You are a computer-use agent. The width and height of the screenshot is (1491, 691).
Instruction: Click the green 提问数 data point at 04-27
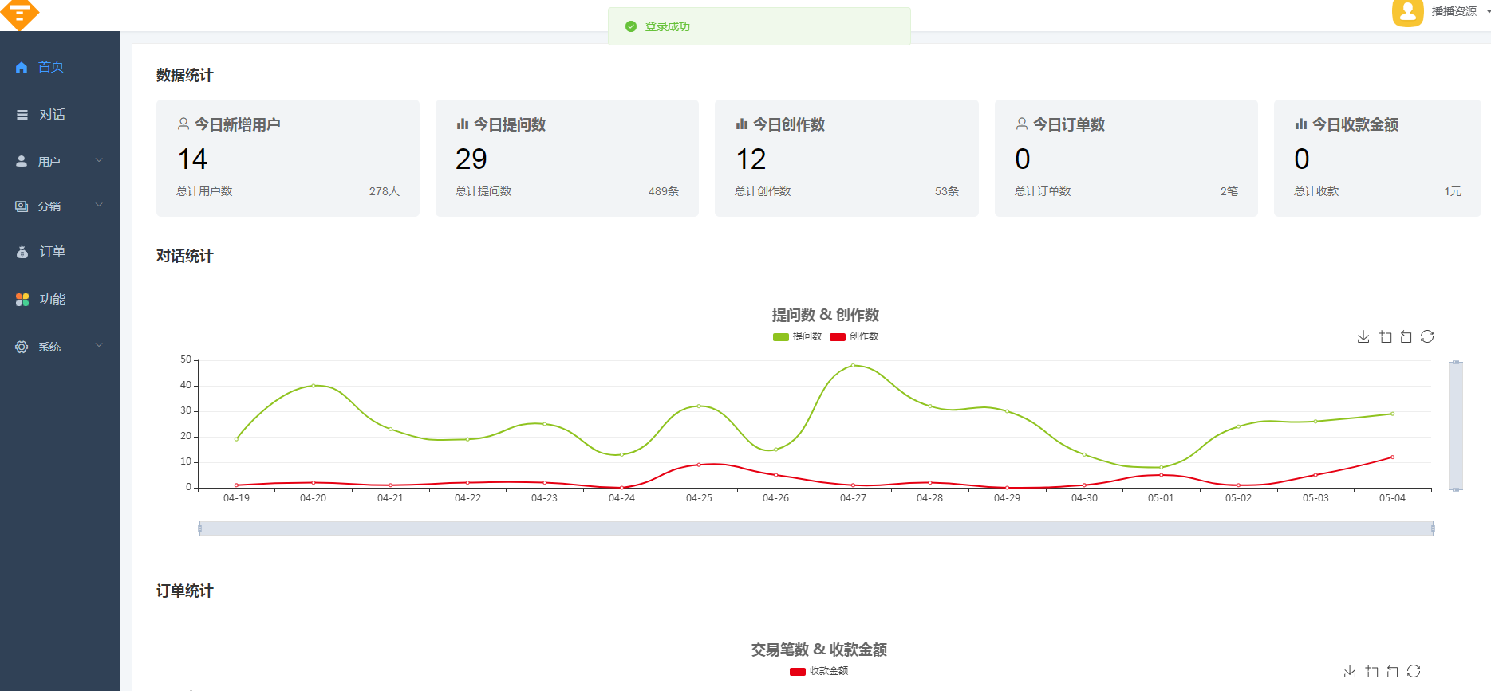(x=853, y=365)
